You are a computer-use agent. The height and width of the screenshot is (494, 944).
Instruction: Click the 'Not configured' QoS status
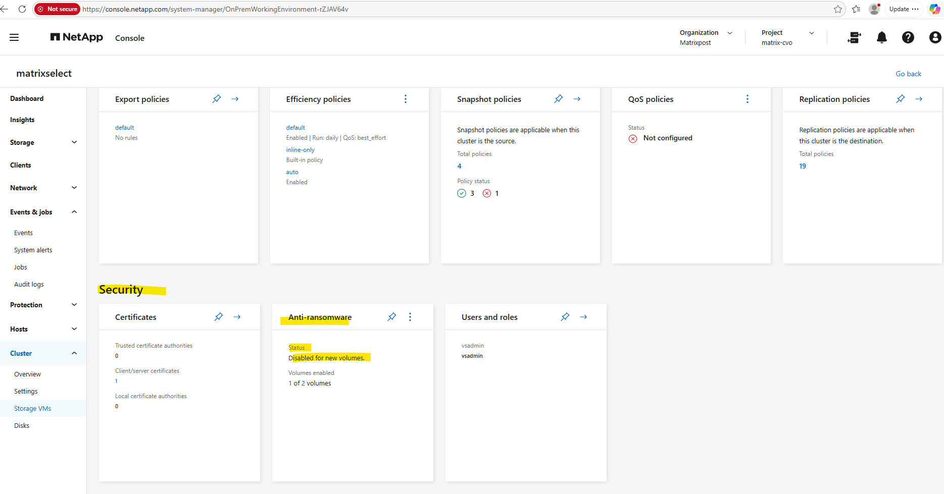668,138
